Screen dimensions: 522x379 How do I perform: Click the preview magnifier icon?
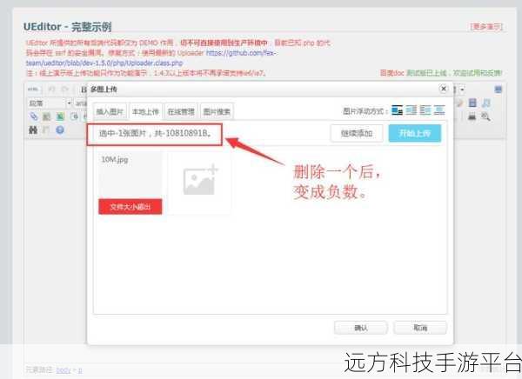coord(485,116)
